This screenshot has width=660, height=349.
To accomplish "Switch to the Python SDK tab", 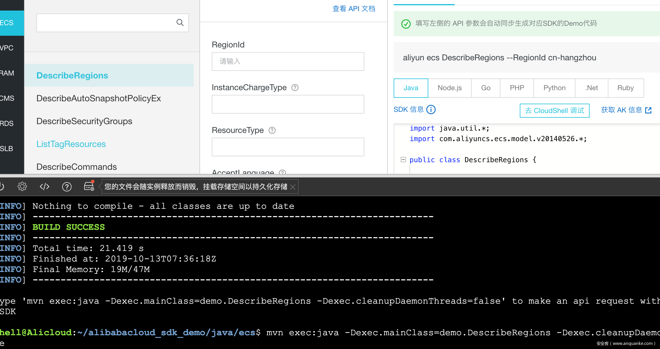I will click(554, 88).
